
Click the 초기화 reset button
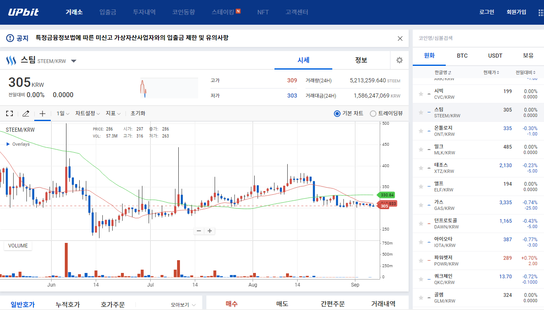[x=138, y=113]
